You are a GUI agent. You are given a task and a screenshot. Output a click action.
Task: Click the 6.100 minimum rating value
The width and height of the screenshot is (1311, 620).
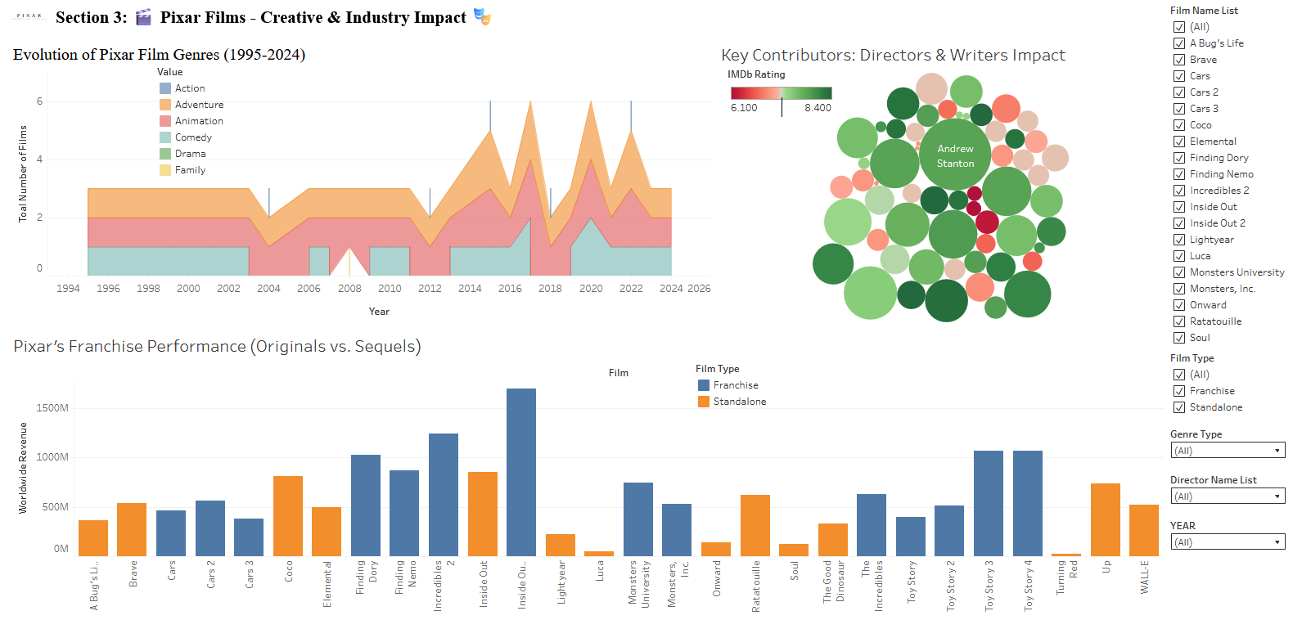pyautogui.click(x=744, y=108)
